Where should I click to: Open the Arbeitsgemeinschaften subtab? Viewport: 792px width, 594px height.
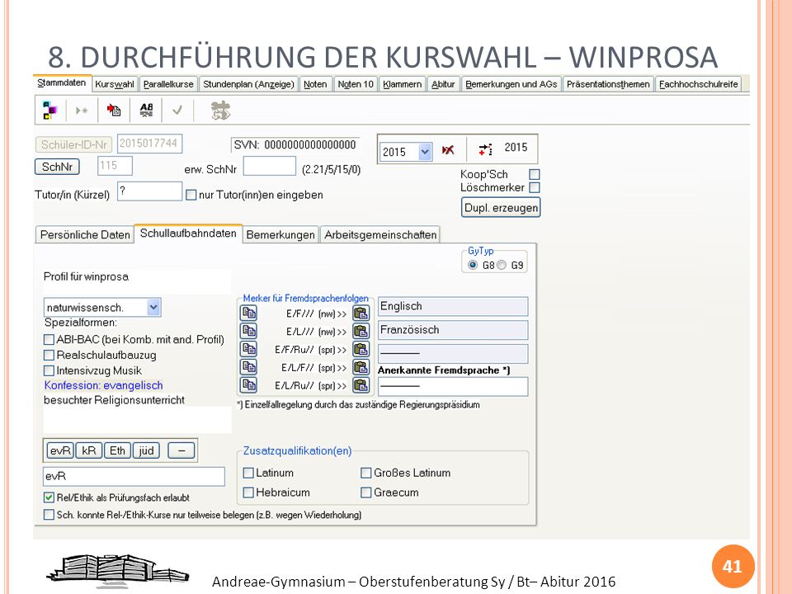coord(380,235)
